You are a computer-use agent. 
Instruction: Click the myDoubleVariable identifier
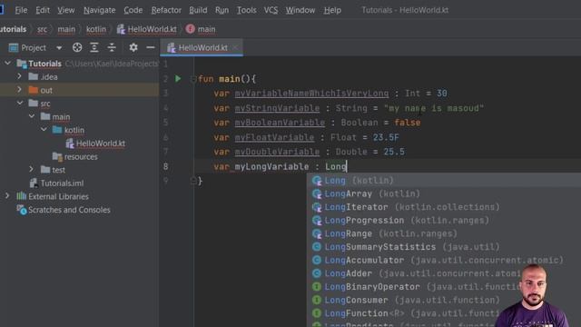point(277,152)
